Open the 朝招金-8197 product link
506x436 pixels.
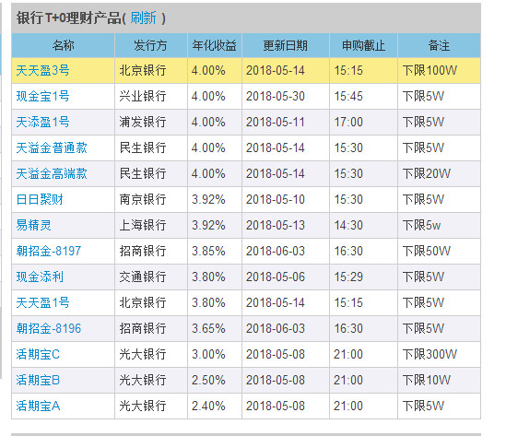49,251
